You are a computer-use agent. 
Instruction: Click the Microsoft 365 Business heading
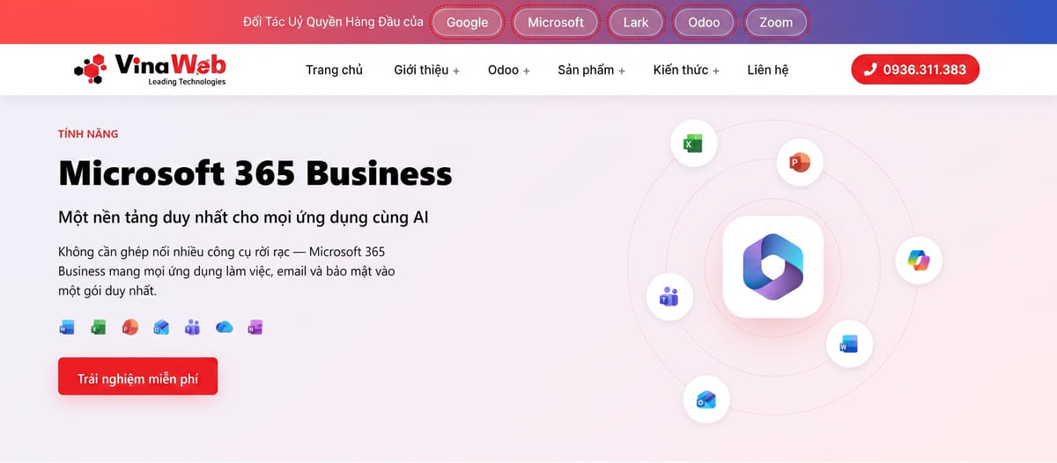coord(255,173)
